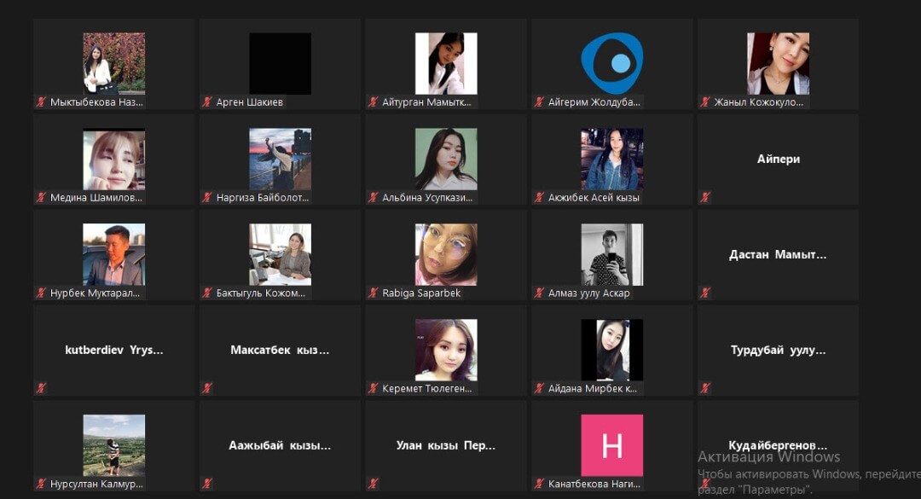The width and height of the screenshot is (921, 499).
Task: Select the blue circle logo avatar of Айгерим Жолдуба
Action: pos(611,63)
